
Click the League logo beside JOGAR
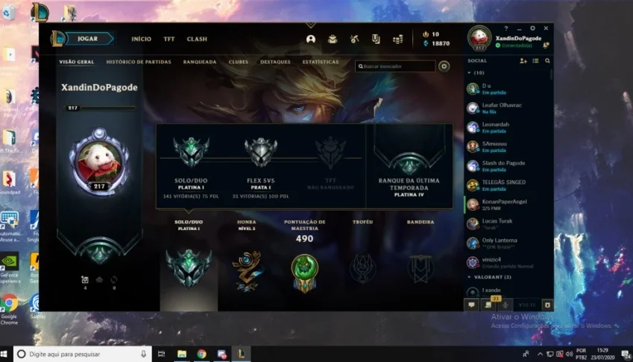tap(58, 39)
